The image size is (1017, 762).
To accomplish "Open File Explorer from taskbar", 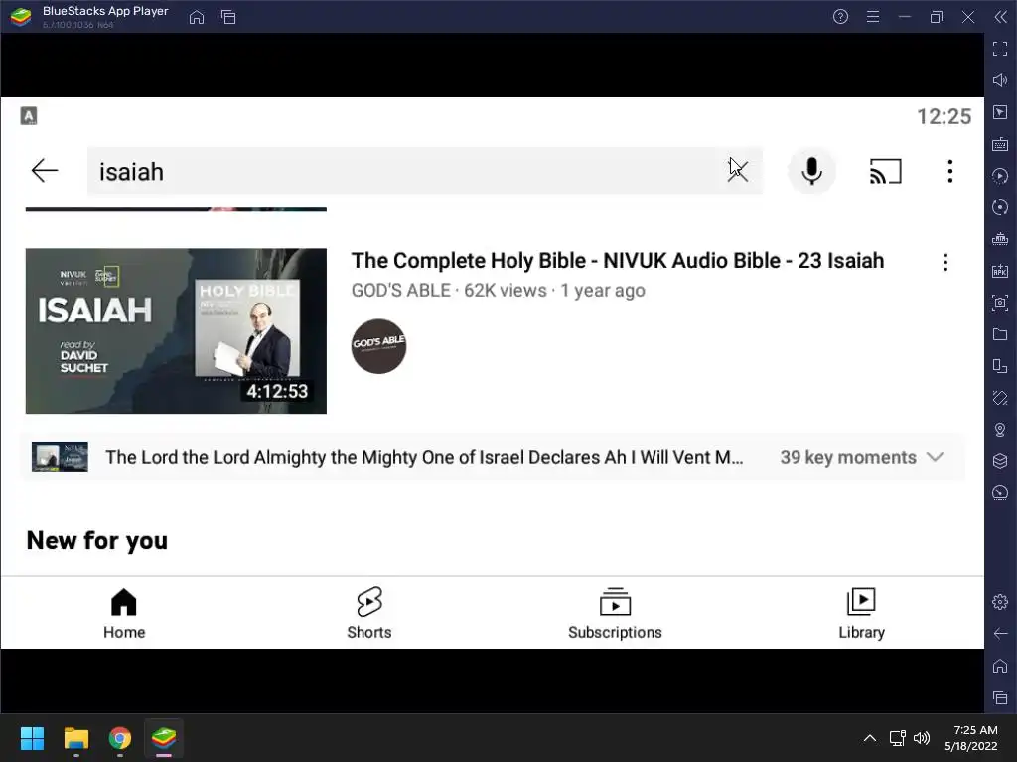I will coord(75,738).
